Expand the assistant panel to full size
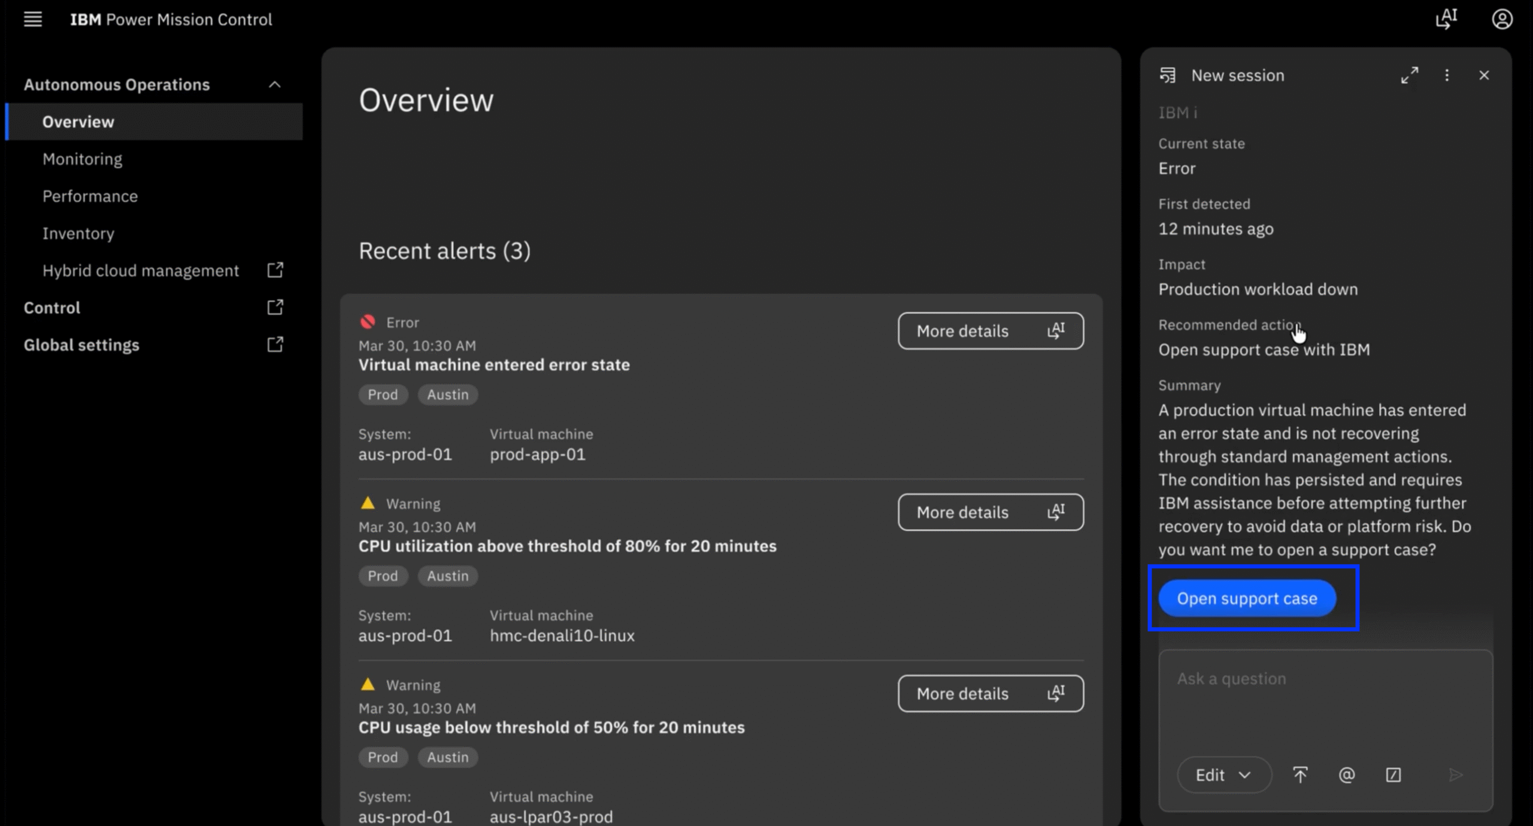This screenshot has width=1533, height=826. click(1410, 75)
